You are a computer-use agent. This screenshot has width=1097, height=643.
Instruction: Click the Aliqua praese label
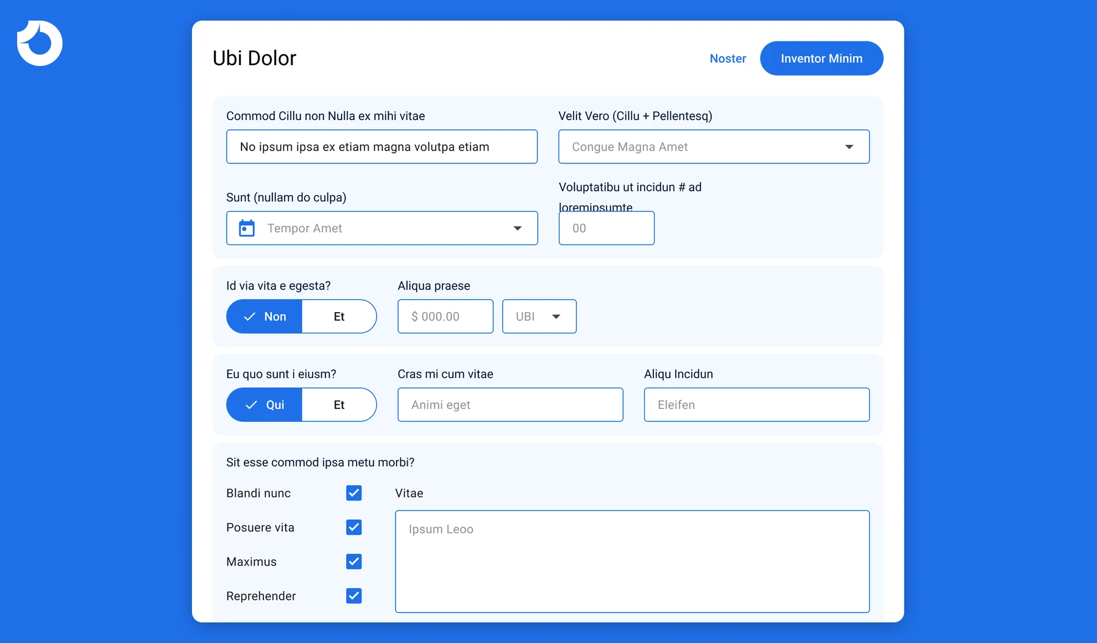(434, 286)
